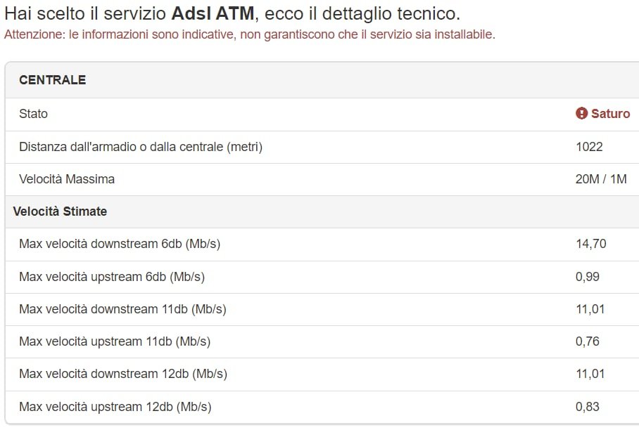Select the CENTRALE table header
The width and height of the screenshot is (639, 430).
point(52,80)
